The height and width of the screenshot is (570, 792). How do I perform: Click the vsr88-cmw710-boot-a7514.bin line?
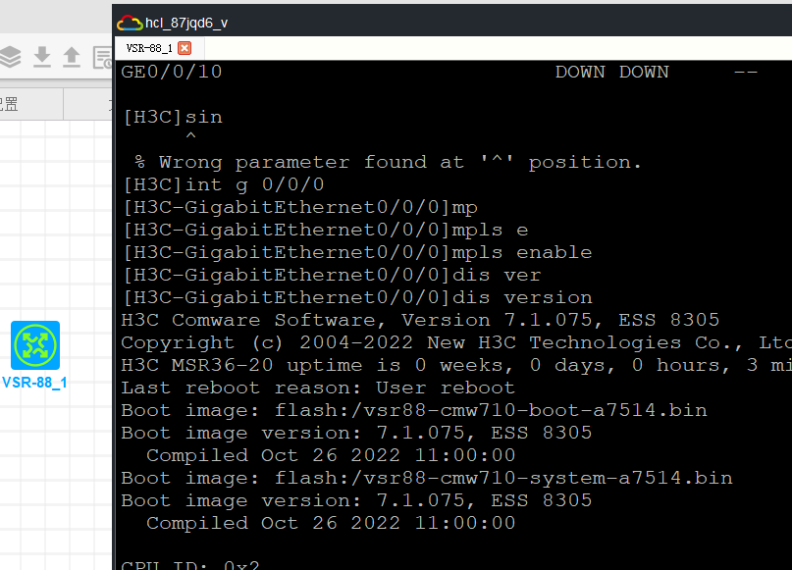click(x=414, y=410)
